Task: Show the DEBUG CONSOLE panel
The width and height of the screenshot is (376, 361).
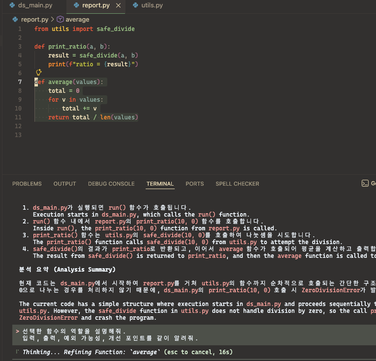Action: click(x=111, y=184)
